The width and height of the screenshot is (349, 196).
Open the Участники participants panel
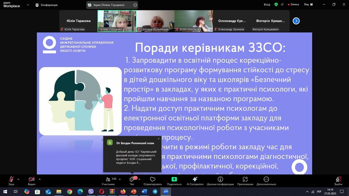[x=108, y=181]
